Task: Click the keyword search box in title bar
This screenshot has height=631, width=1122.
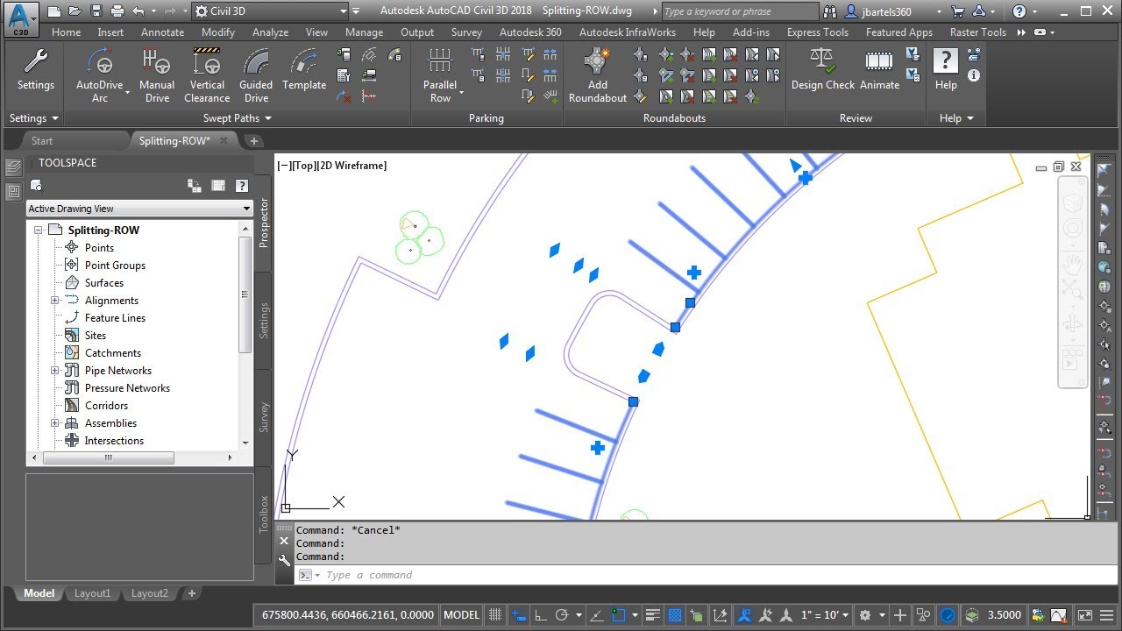Action: pyautogui.click(x=740, y=11)
